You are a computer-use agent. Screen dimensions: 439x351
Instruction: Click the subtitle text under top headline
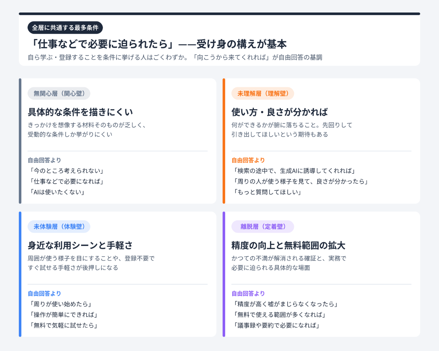tap(175, 57)
